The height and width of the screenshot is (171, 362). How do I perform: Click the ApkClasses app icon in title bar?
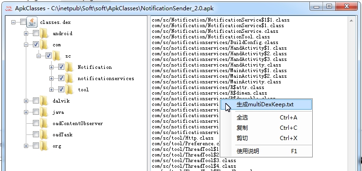click(9, 8)
